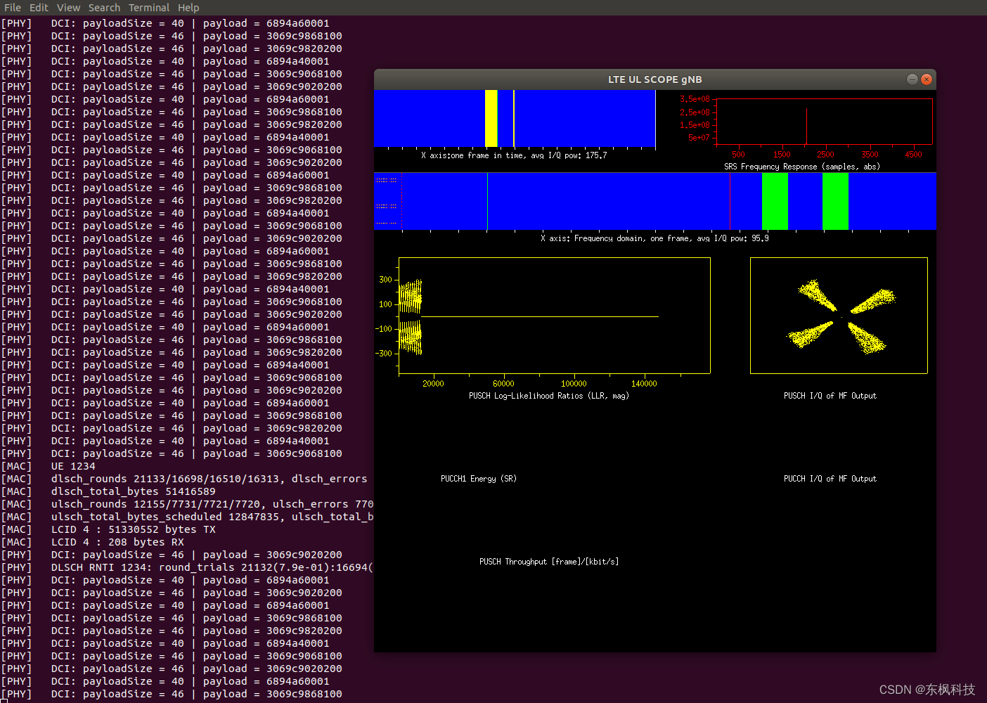The height and width of the screenshot is (703, 987).
Task: Click the -300 tick on LLR plot axis
Action: tap(384, 353)
